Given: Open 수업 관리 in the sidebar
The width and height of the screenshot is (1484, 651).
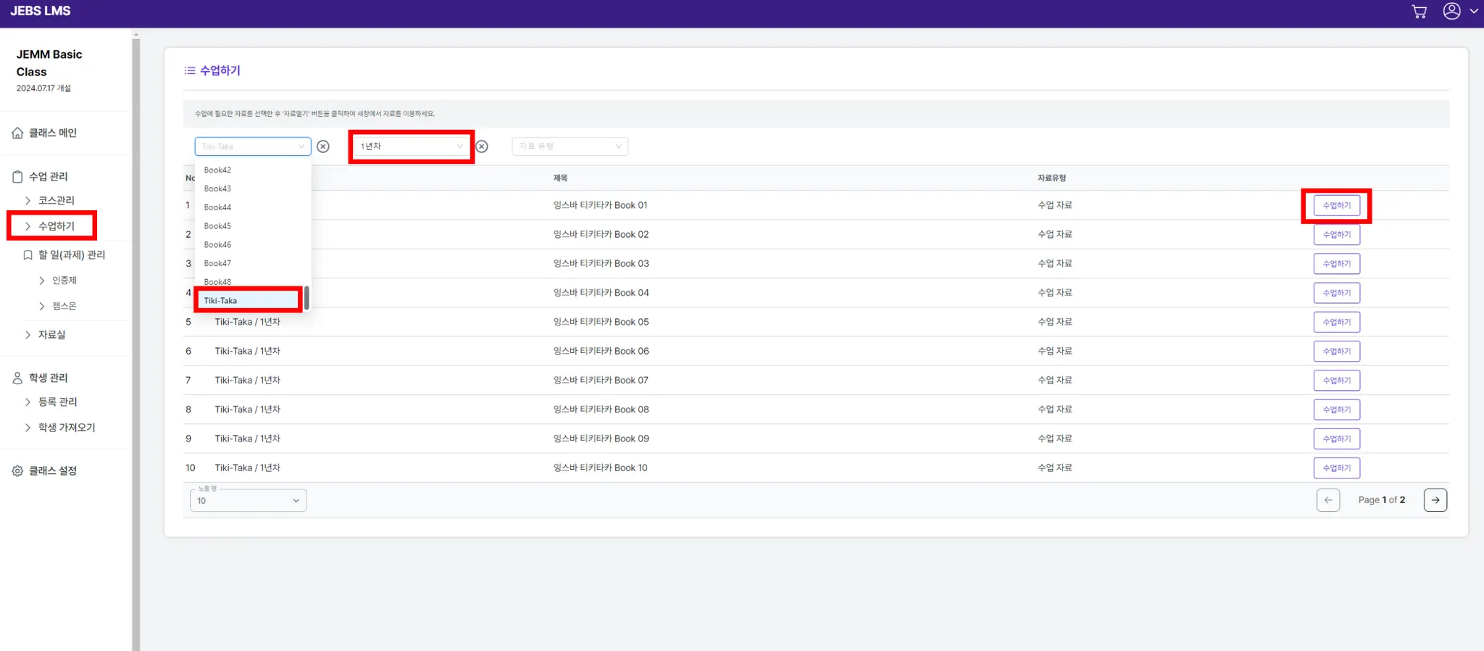Looking at the screenshot, I should pyautogui.click(x=48, y=176).
